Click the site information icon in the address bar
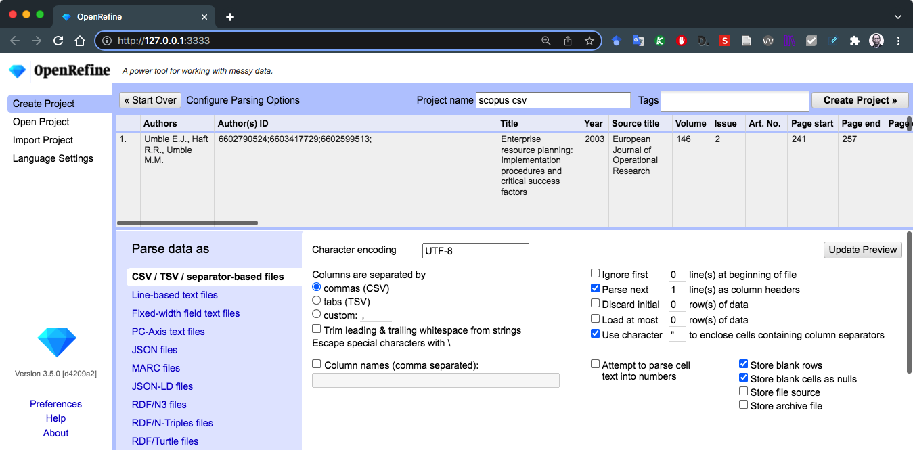This screenshot has height=450, width=913. point(107,41)
